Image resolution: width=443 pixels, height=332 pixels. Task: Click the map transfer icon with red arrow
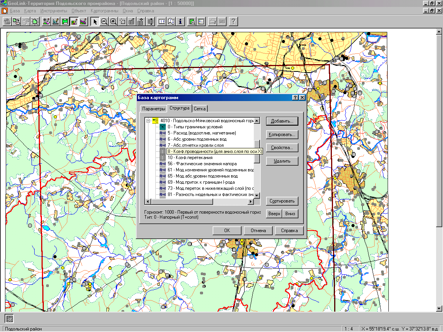[x=17, y=22]
